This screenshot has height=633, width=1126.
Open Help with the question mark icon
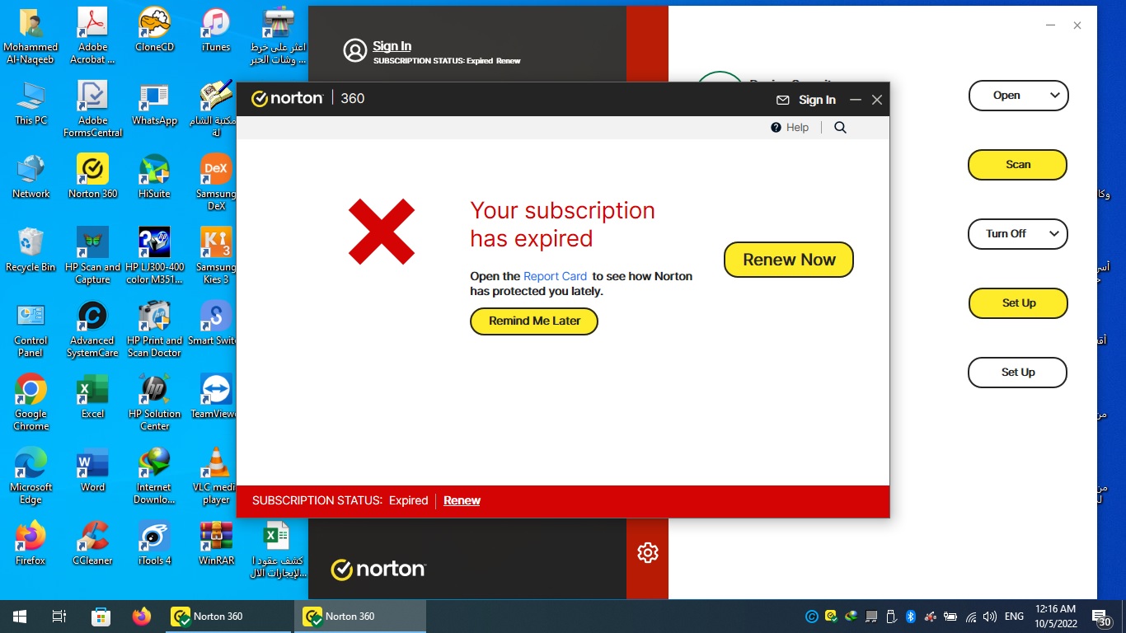pyautogui.click(x=776, y=128)
